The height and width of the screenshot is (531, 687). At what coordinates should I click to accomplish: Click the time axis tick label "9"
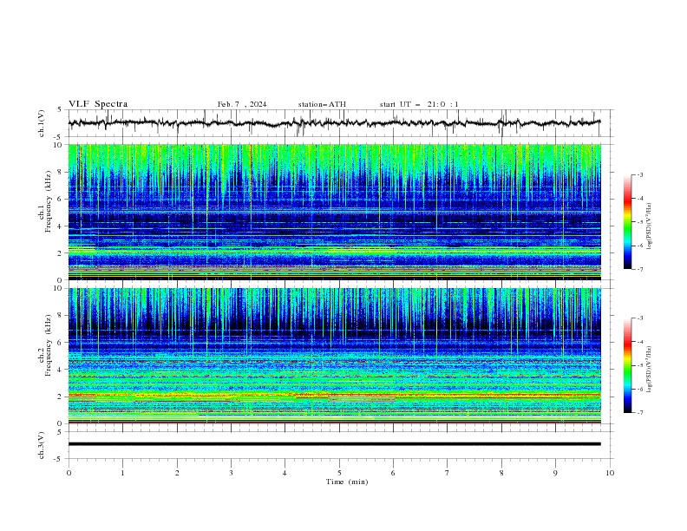coord(555,473)
